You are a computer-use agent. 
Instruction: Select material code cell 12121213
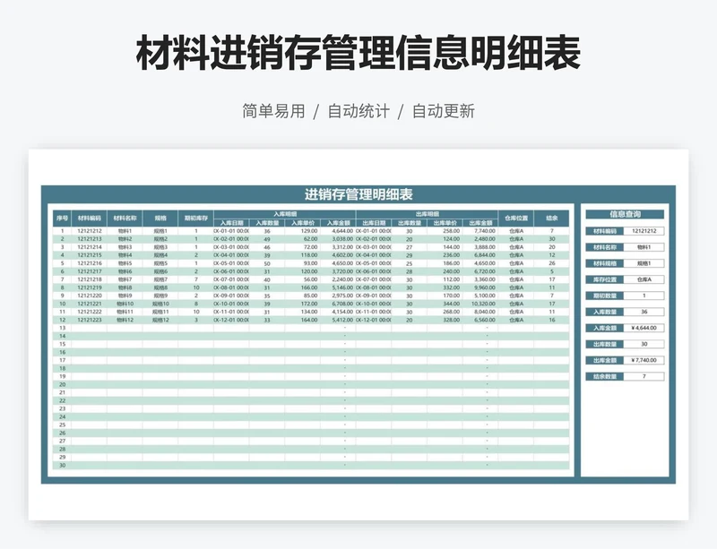click(89, 239)
